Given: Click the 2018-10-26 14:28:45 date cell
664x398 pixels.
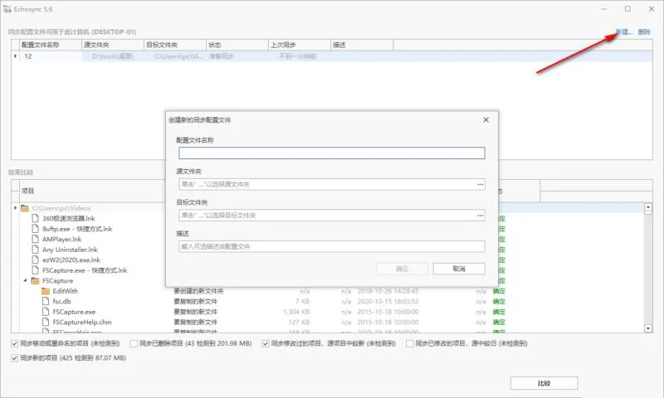Looking at the screenshot, I should click(388, 291).
